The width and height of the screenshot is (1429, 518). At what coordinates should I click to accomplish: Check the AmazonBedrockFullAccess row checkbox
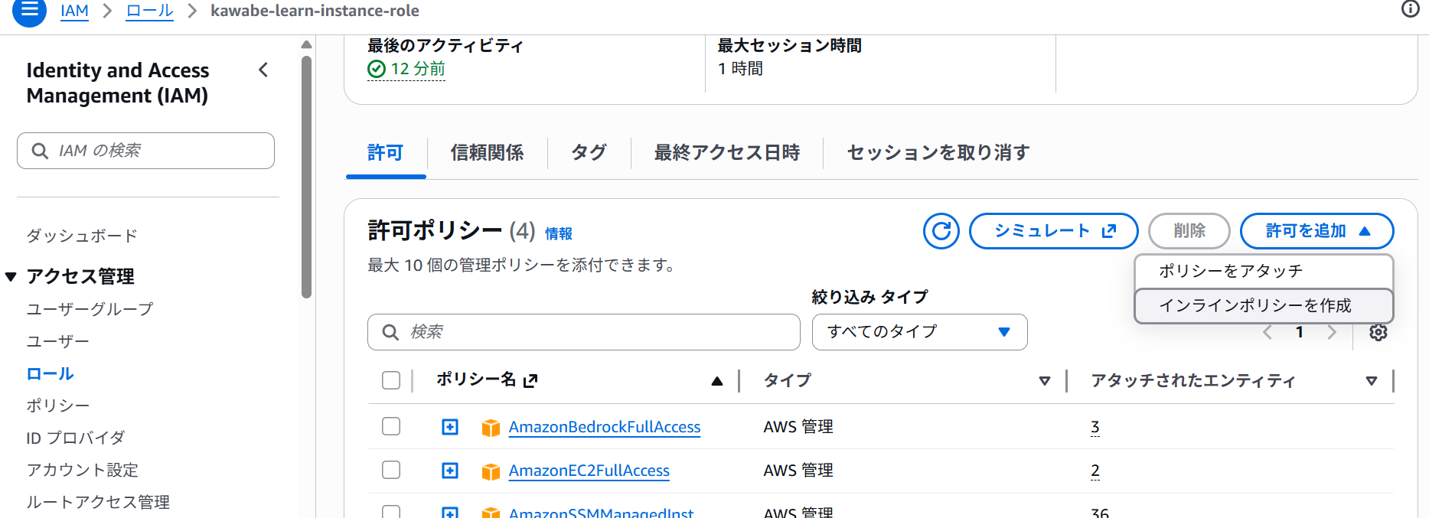coord(391,426)
